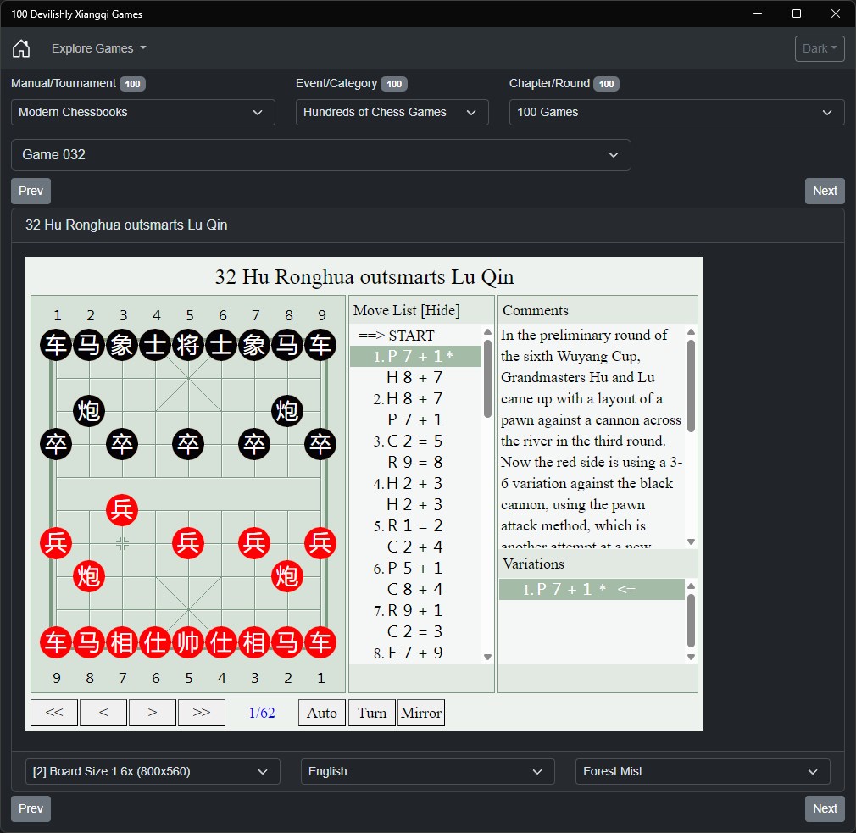Click variations scroll down arrow
This screenshot has width=856, height=833.
[x=691, y=658]
